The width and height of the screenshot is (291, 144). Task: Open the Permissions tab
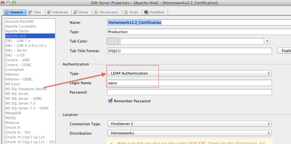pos(106,12)
